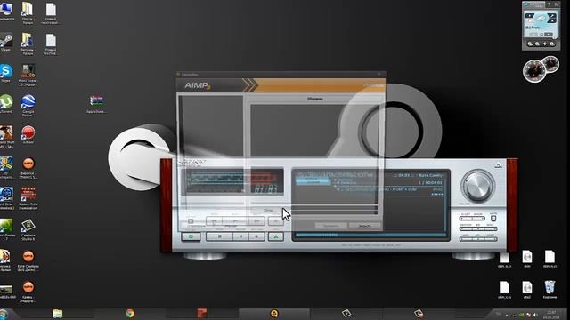The image size is (570, 320).
Task: Open Google Chrome from the taskbar
Action: point(130,314)
